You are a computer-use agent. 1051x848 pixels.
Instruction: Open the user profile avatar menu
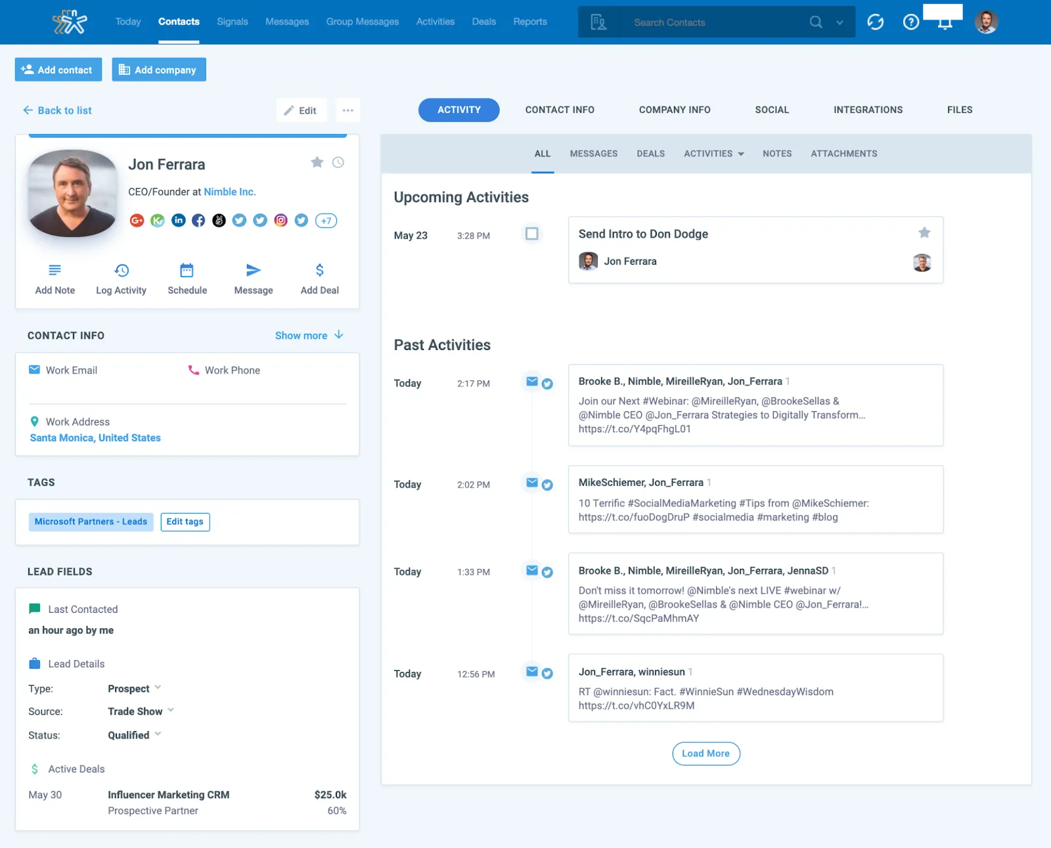[986, 22]
